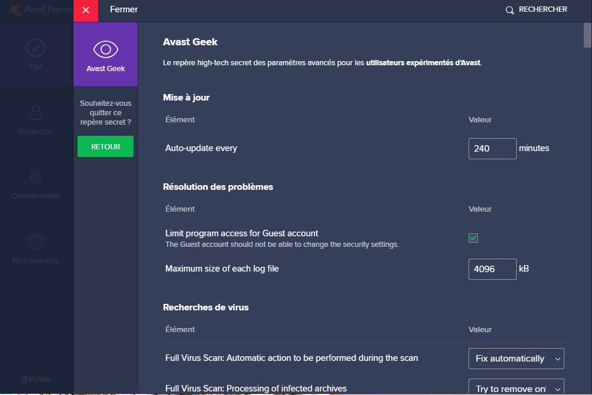The height and width of the screenshot is (395, 592).
Task: Click the RETOUR button
Action: [106, 147]
